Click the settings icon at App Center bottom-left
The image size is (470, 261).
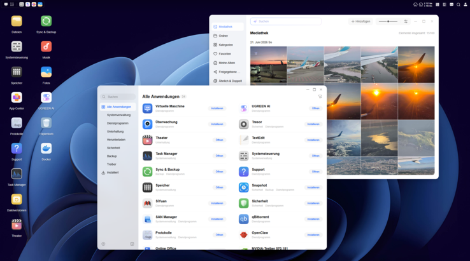103,244
